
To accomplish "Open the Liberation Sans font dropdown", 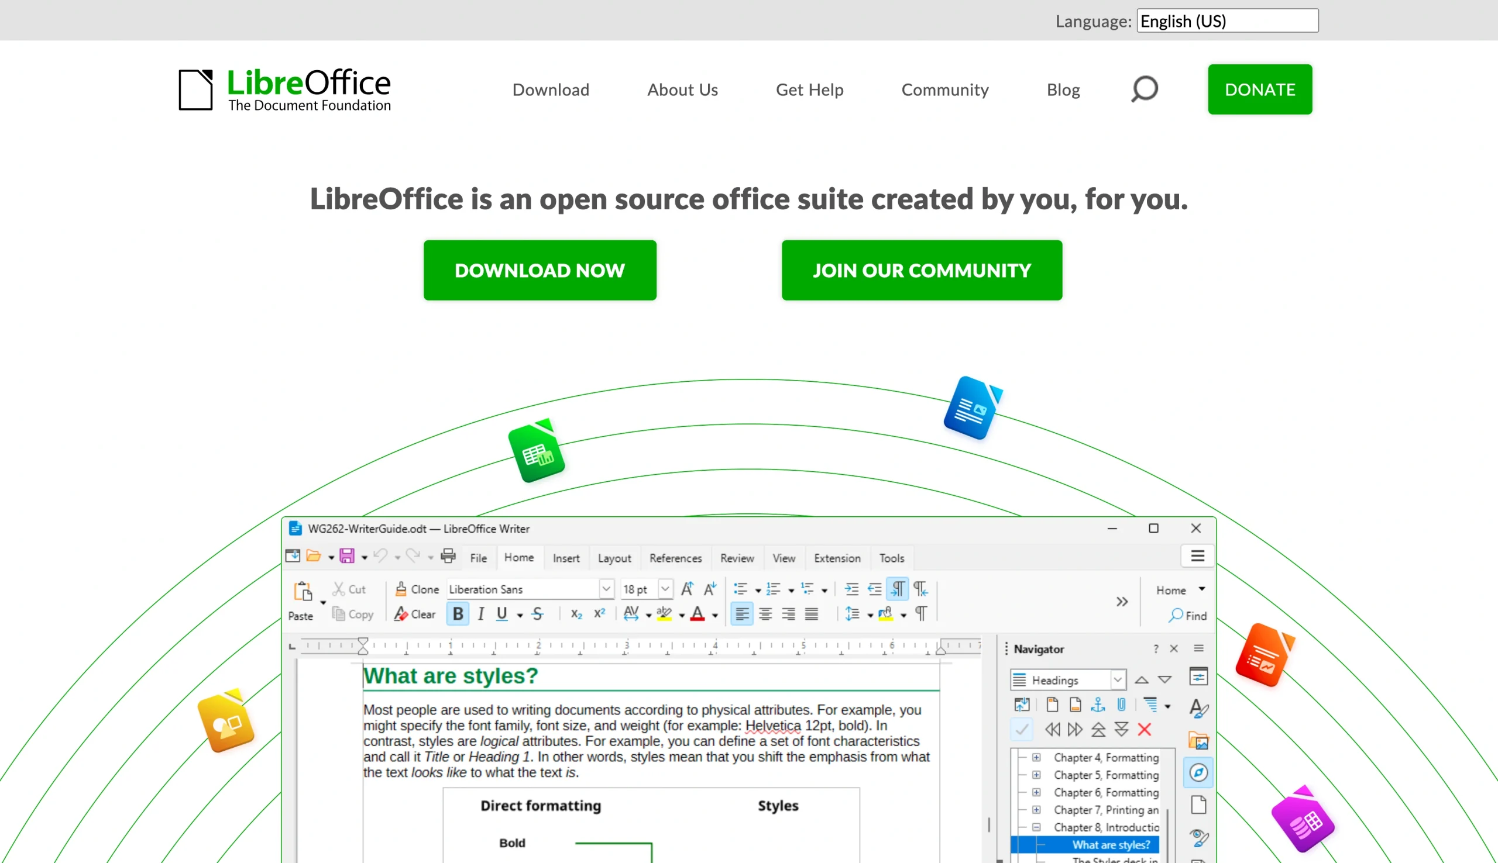I will pos(606,589).
